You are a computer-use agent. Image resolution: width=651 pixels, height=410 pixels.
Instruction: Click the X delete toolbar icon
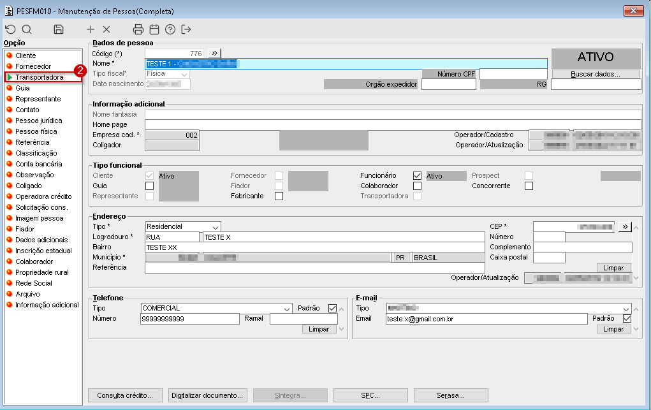(106, 29)
